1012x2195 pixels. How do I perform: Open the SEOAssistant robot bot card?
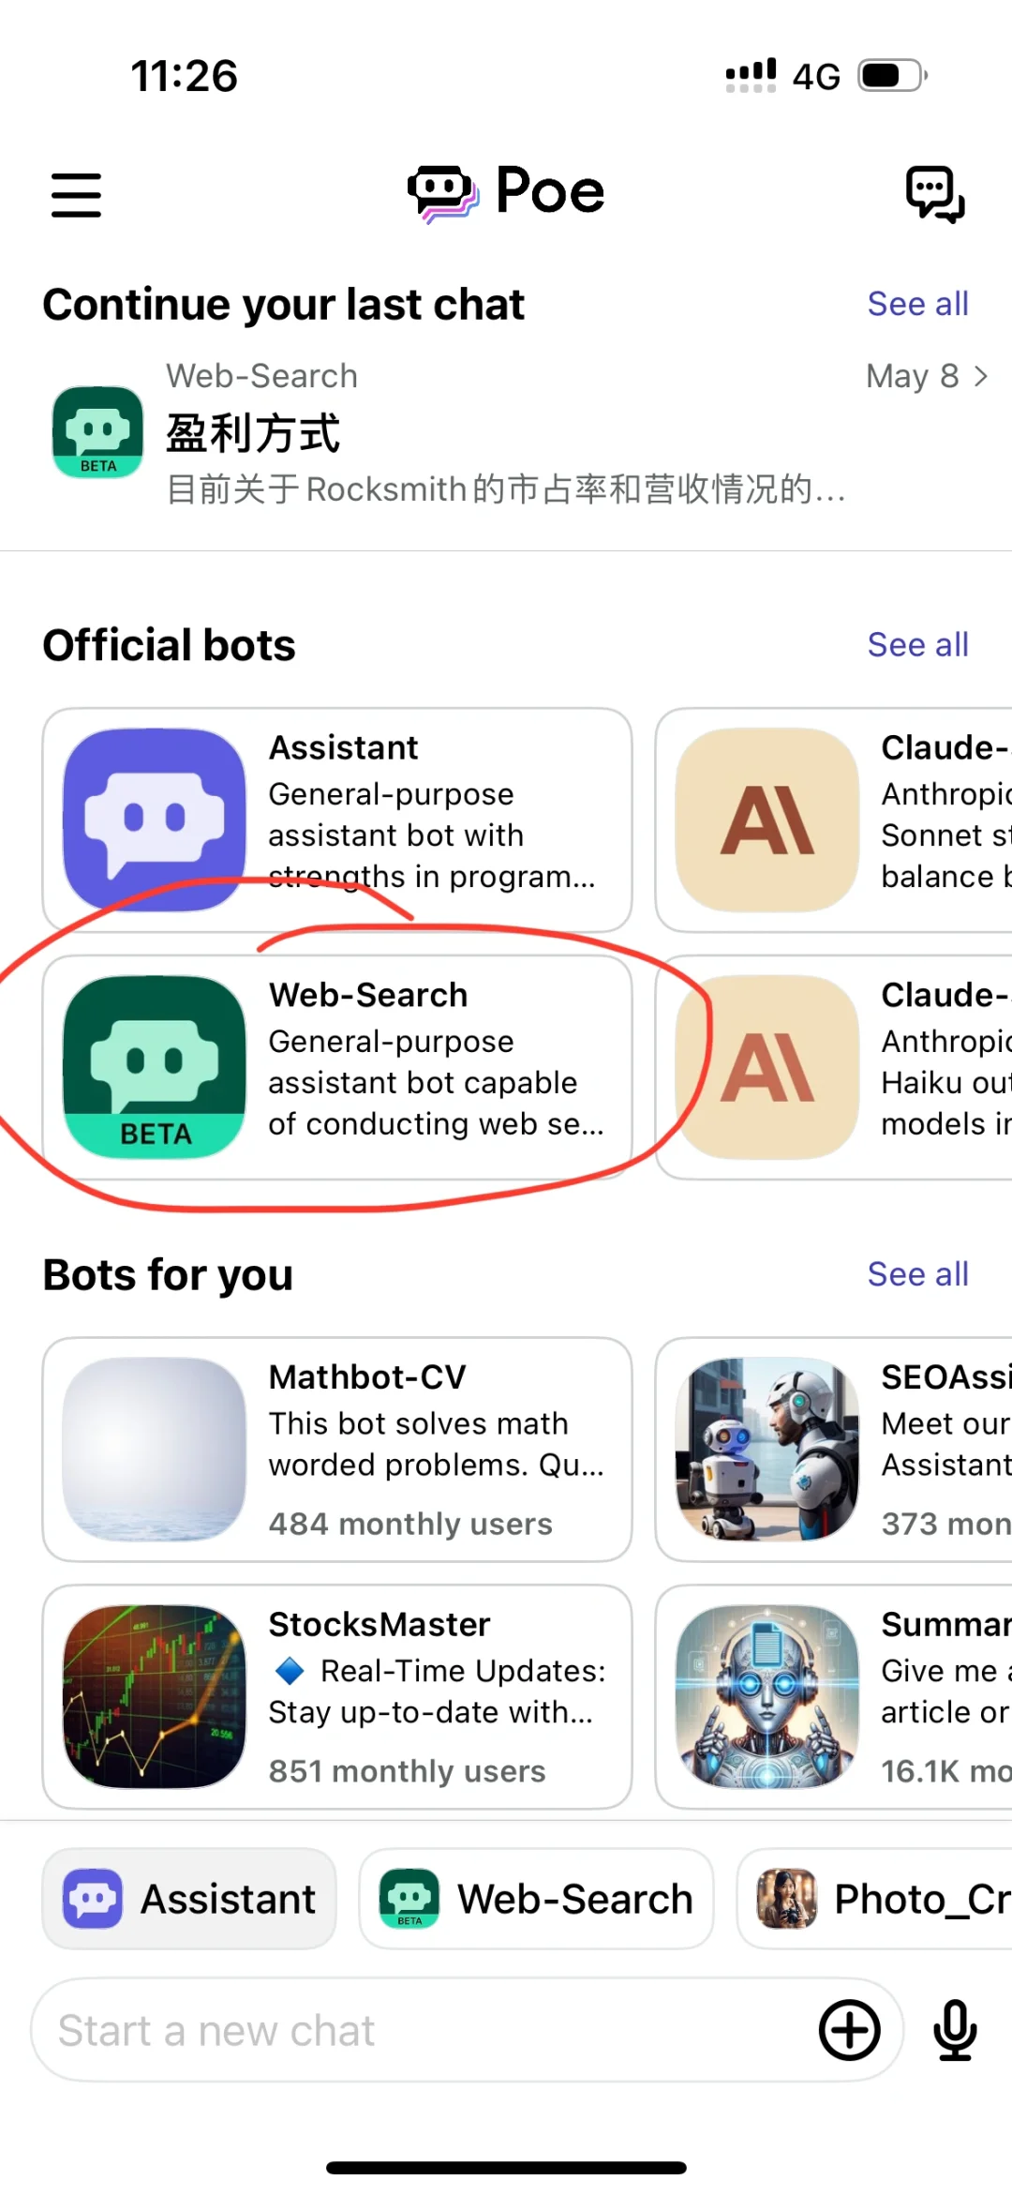pos(834,1449)
